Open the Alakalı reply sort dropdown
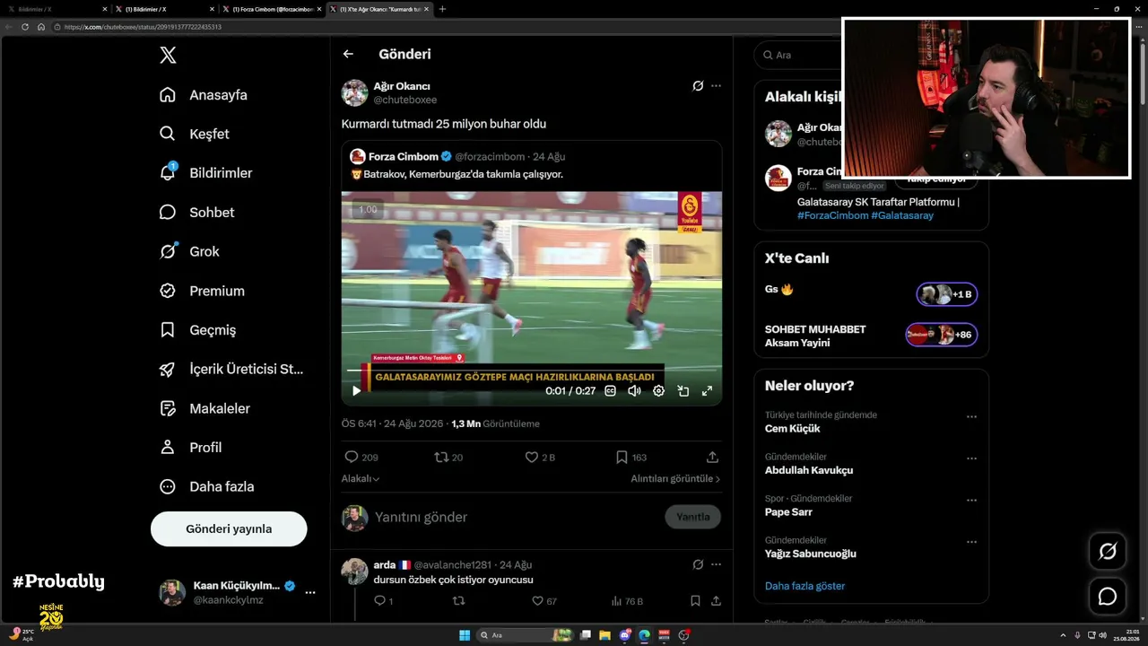Screen dimensions: 1148x646 click(x=361, y=478)
